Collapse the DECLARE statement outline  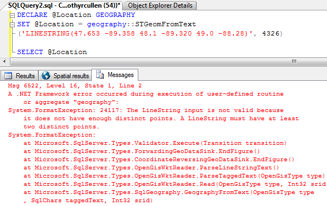click(x=13, y=15)
